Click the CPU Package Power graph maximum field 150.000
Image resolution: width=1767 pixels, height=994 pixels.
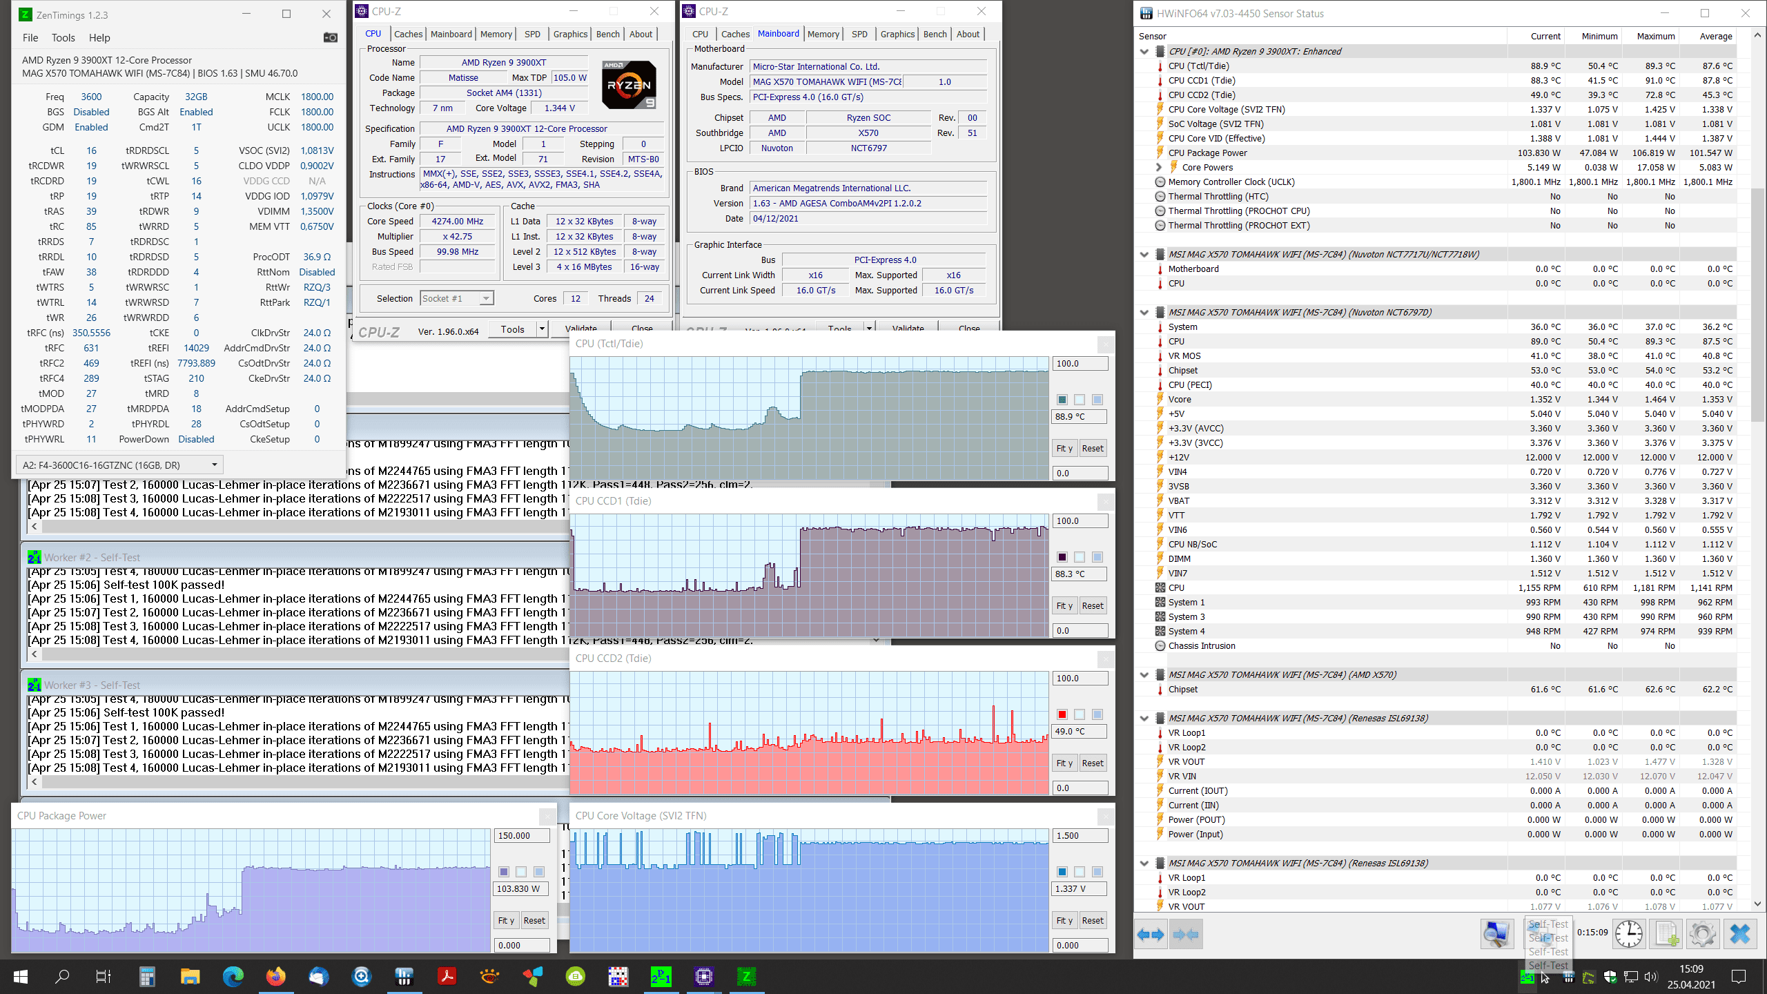tap(523, 835)
